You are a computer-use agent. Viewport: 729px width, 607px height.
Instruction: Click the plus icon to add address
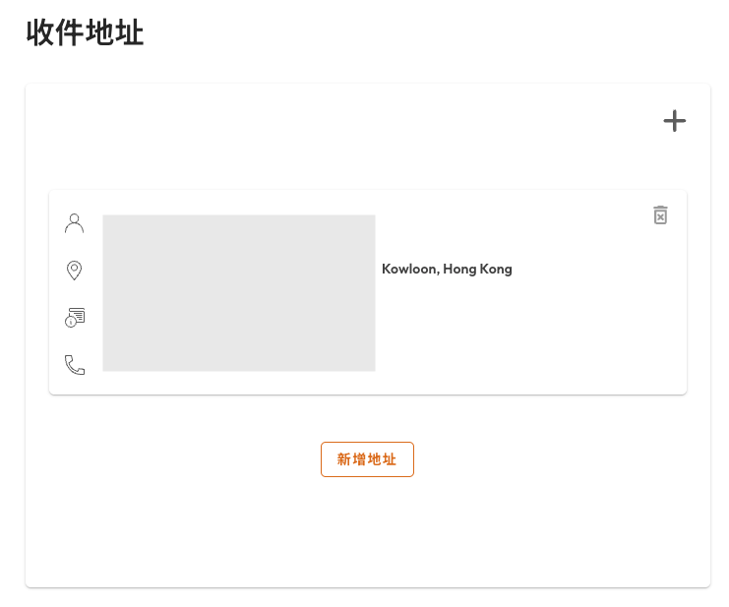click(674, 121)
